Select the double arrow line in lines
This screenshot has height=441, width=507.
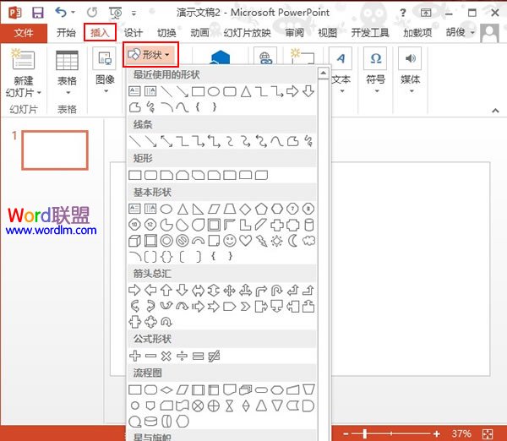166,142
